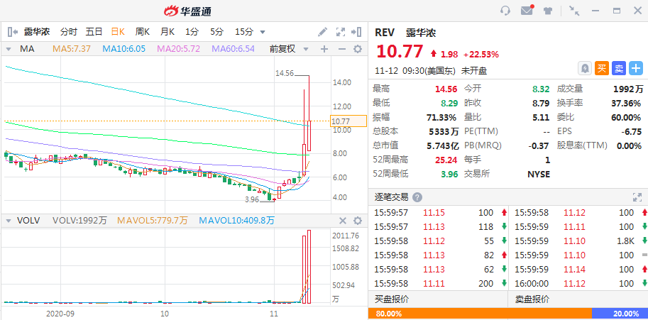
Task: Click the large 10.77 price
Action: point(400,52)
